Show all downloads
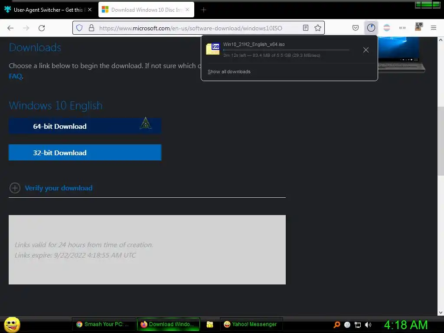The width and height of the screenshot is (444, 333). 229,72
